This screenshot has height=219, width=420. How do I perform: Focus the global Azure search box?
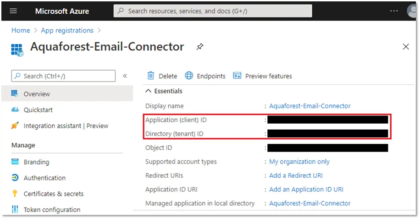tap(213, 11)
